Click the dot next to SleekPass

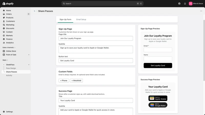(29, 65)
